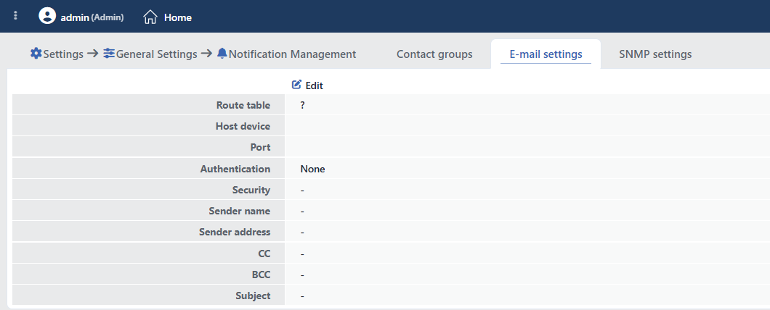Screen dimensions: 770x310
Task: Click the Sender address label
Action: coord(235,232)
